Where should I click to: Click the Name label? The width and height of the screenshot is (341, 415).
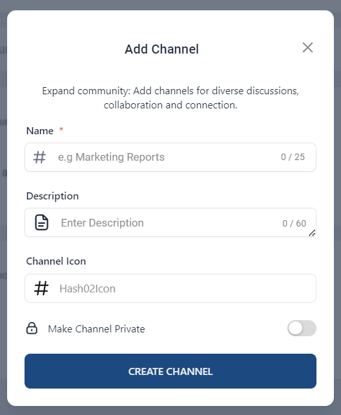pos(40,131)
